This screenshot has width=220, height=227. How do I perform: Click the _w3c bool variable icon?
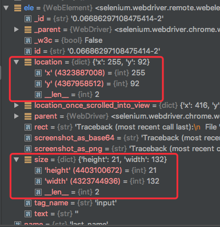[x=28, y=40]
